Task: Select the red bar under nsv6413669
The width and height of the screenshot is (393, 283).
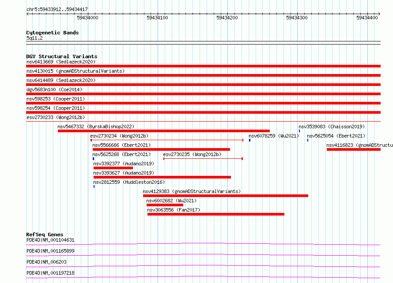Action: [203, 66]
